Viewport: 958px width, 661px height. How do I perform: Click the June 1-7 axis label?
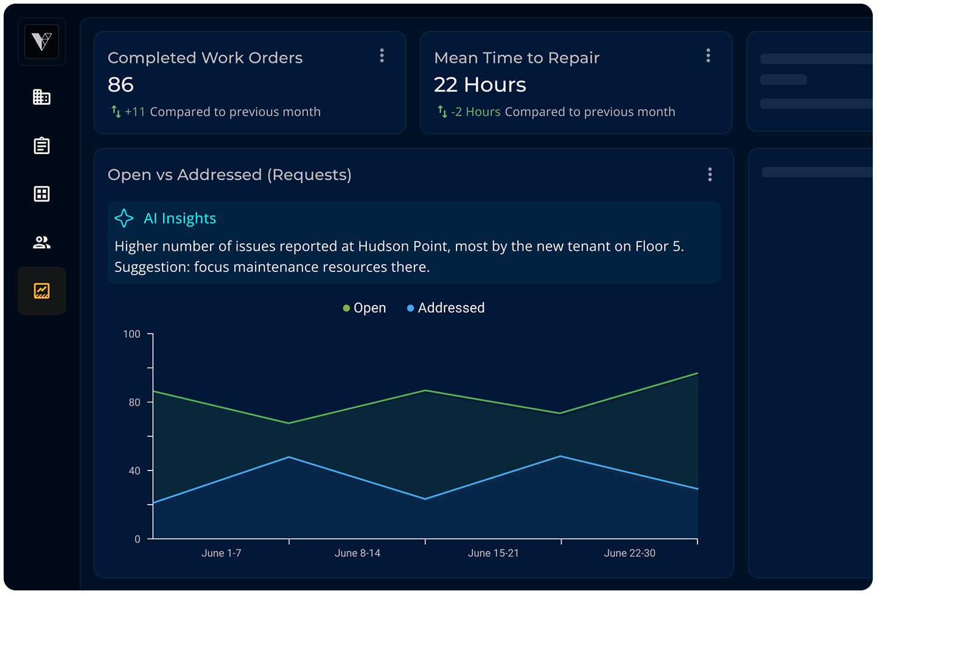click(222, 553)
